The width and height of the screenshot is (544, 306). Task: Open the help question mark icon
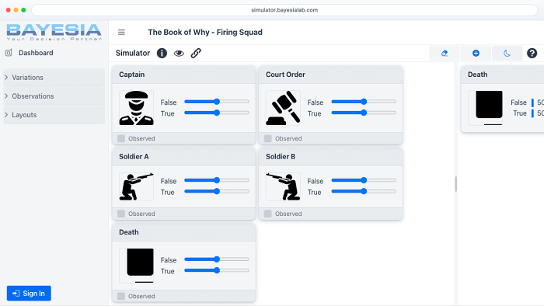coord(532,53)
